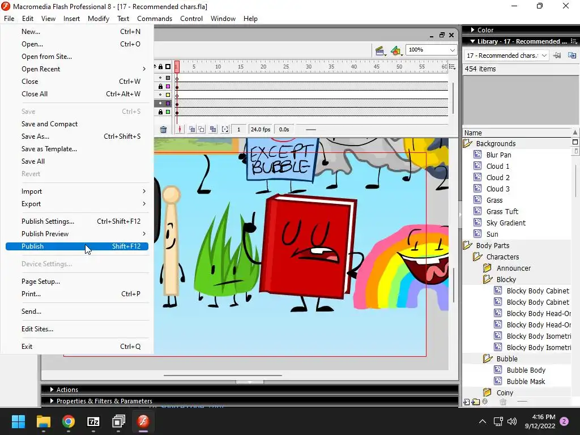The width and height of the screenshot is (580, 435).
Task: Click the New Library Panel icon
Action: 572,56
